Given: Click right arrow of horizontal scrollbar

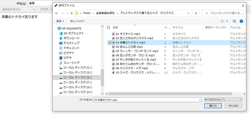Looking at the screenshot, I should coord(244,94).
